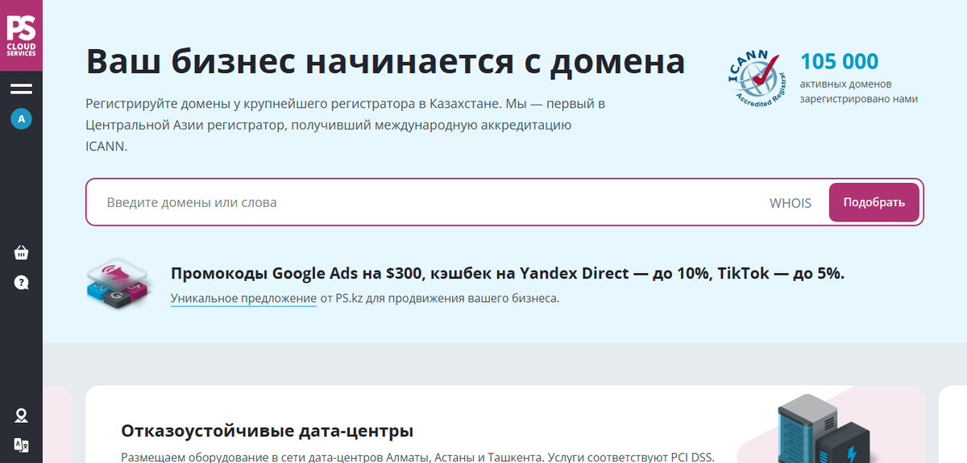The height and width of the screenshot is (463, 967).
Task: Open the hamburger menu in sidebar
Action: (x=21, y=89)
